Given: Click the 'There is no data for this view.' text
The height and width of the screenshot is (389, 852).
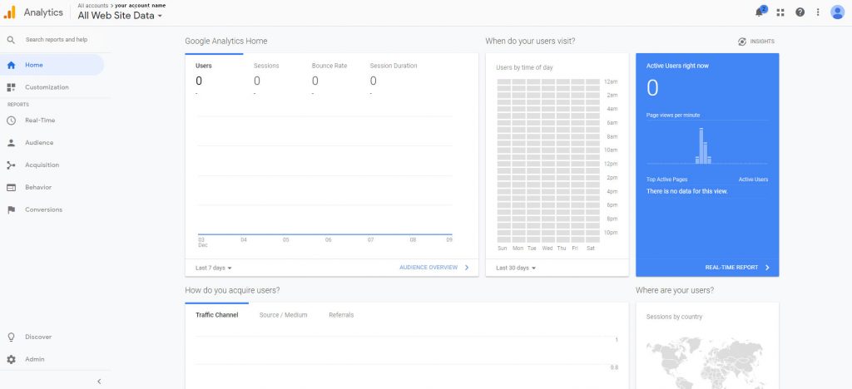Looking at the screenshot, I should click(686, 191).
